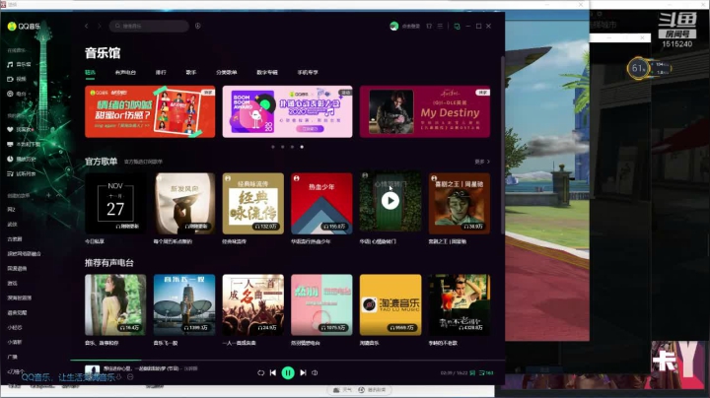Open the yellow-dress girl radio card
The image size is (710, 398).
[x=115, y=304]
